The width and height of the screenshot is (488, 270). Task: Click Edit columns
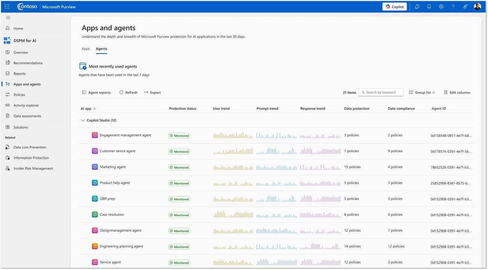[457, 93]
